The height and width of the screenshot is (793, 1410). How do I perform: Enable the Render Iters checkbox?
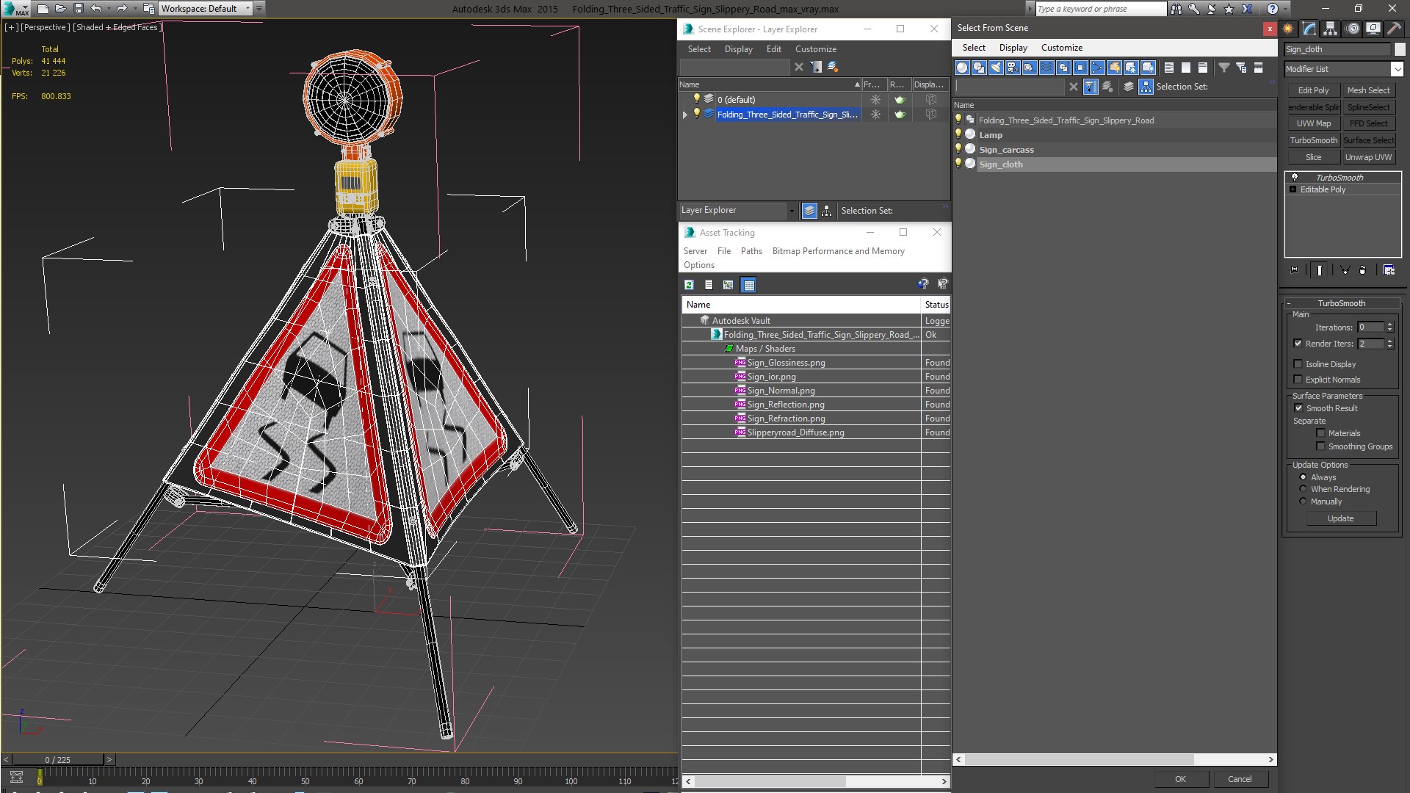pos(1298,344)
